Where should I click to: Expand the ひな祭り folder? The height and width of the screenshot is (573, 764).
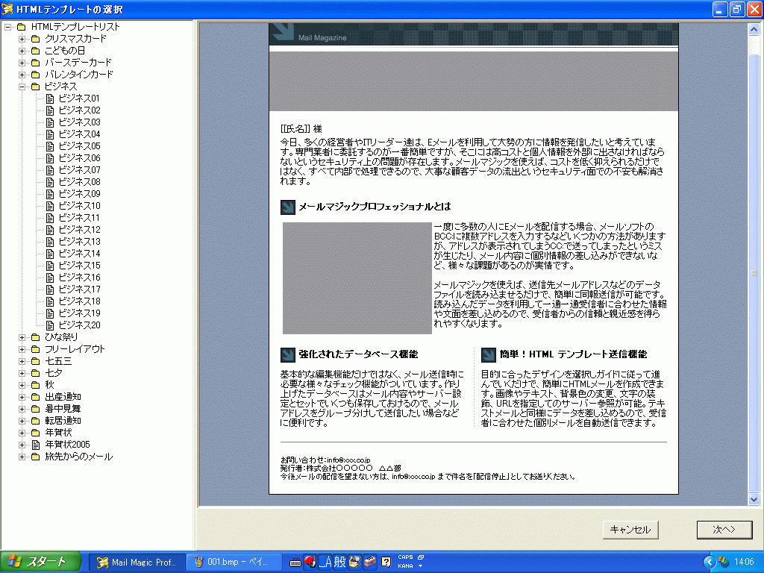point(22,337)
